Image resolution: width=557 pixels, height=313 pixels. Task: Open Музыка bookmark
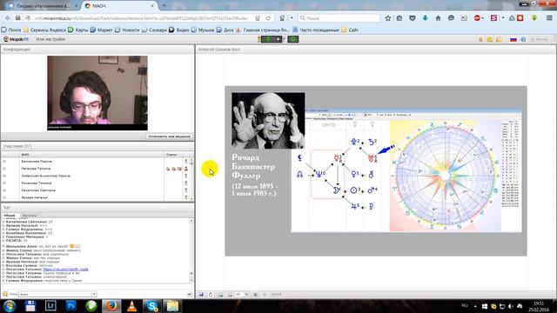203,30
